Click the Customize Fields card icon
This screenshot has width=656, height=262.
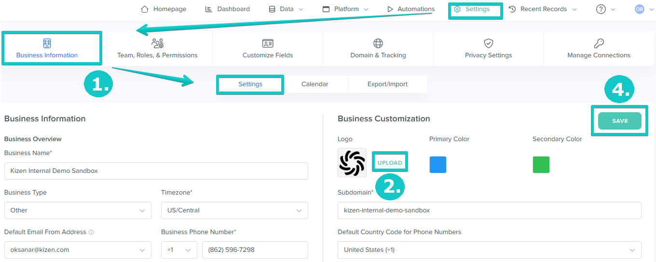tap(268, 43)
